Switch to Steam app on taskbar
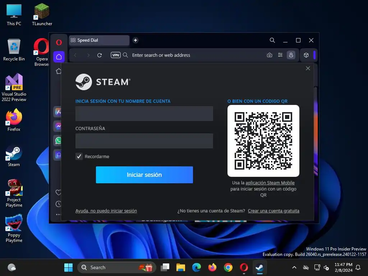368x276 pixels. click(259, 267)
